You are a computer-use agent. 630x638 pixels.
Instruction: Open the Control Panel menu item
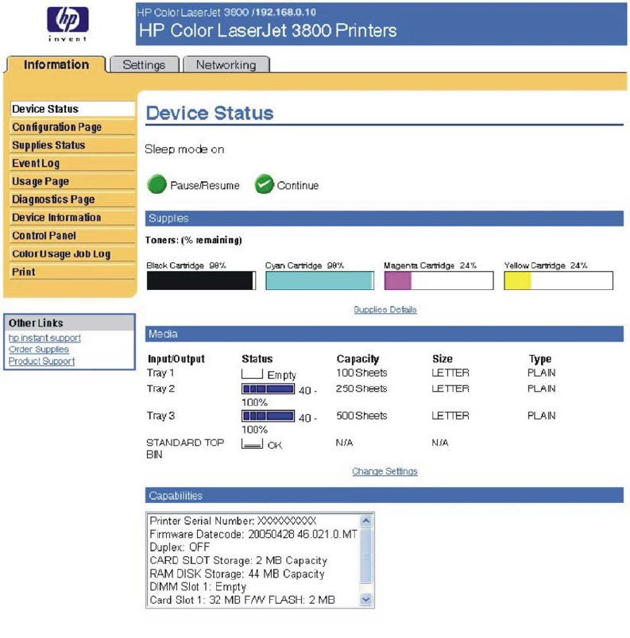click(72, 236)
